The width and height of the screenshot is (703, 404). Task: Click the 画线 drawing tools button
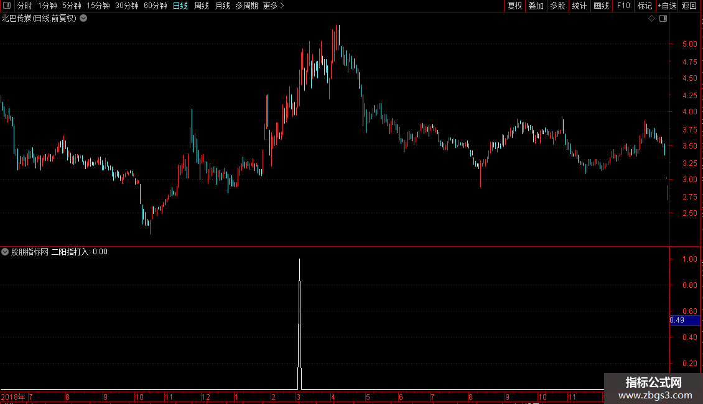(x=601, y=6)
